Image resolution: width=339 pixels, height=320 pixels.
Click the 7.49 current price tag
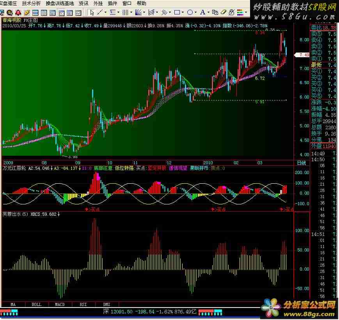click(x=302, y=55)
